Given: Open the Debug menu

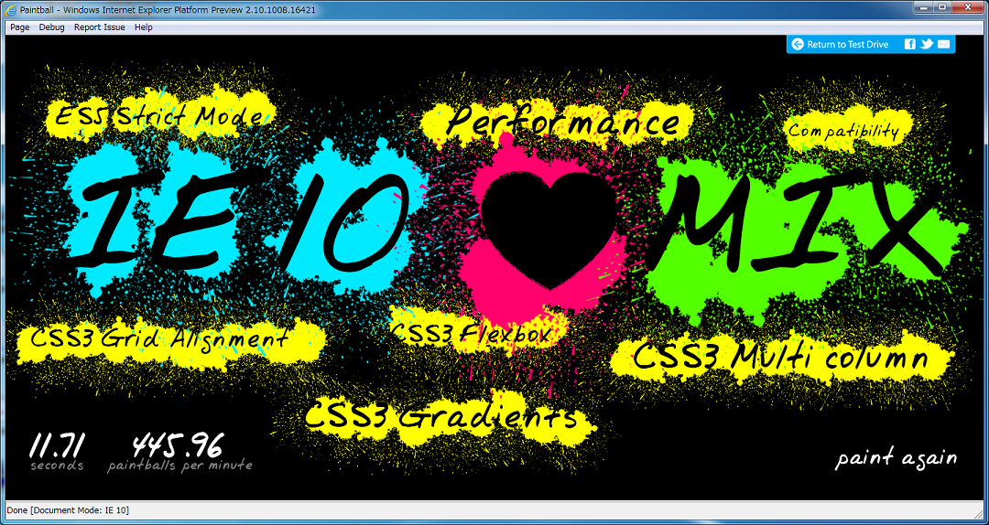Looking at the screenshot, I should click(x=52, y=27).
